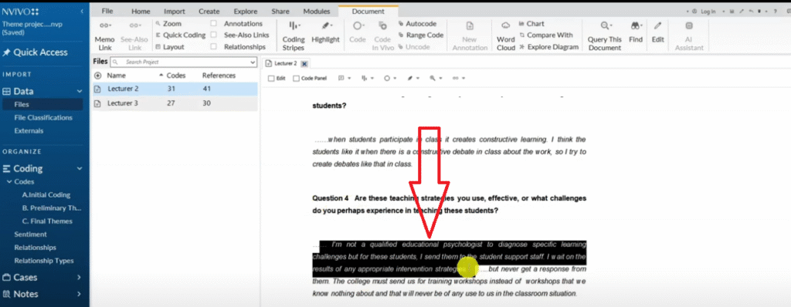
Task: Sort by the References column header
Action: click(x=219, y=76)
